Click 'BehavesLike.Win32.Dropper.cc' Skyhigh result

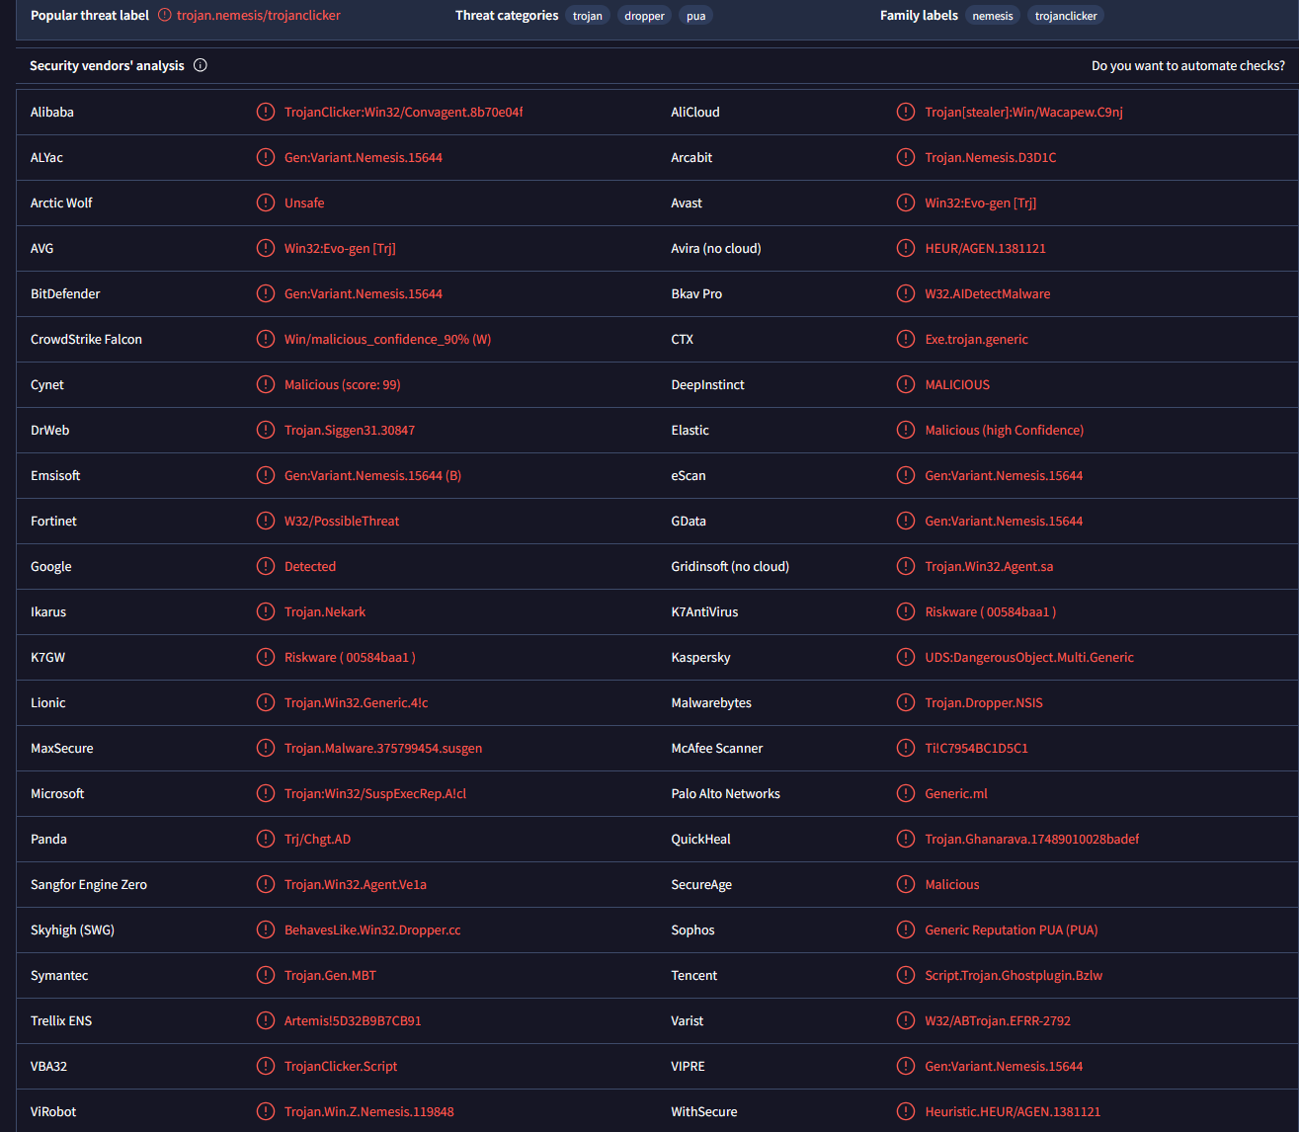point(372,930)
